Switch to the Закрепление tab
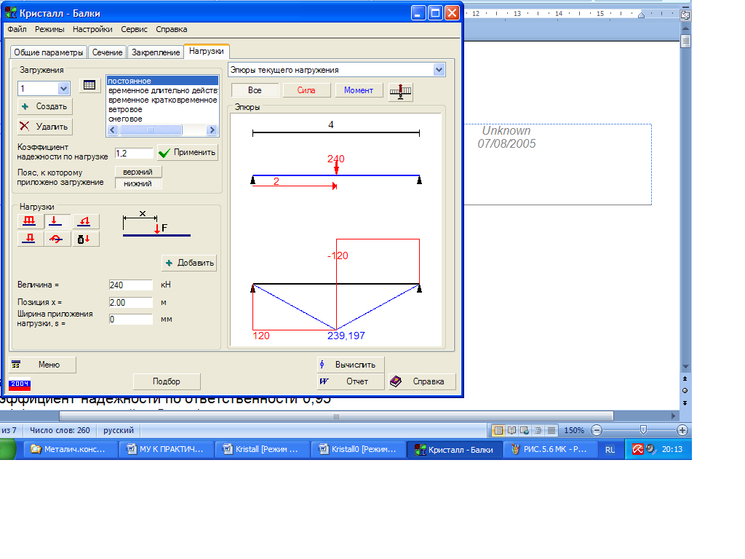This screenshot has height=559, width=745. point(156,52)
